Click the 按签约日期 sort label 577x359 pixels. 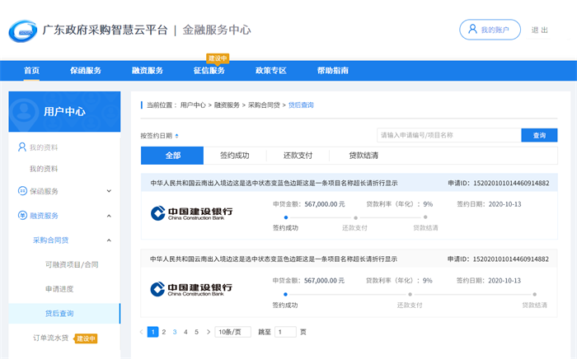[x=157, y=136]
